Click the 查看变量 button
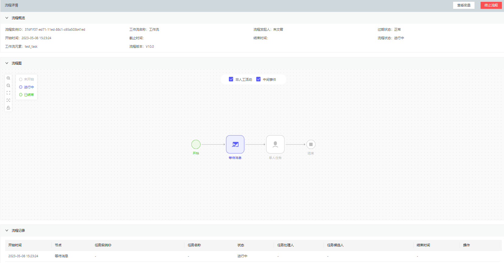The image size is (504, 263). pos(464,5)
